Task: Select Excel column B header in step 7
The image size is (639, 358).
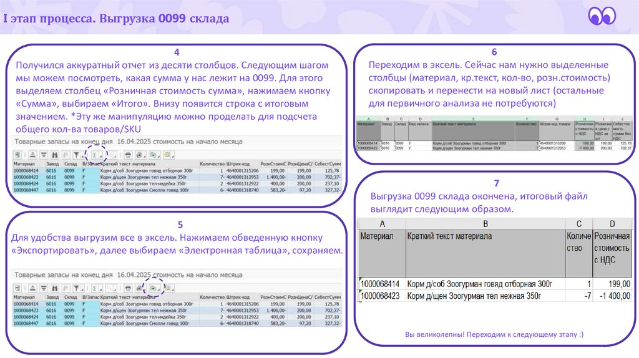Action: [485, 224]
